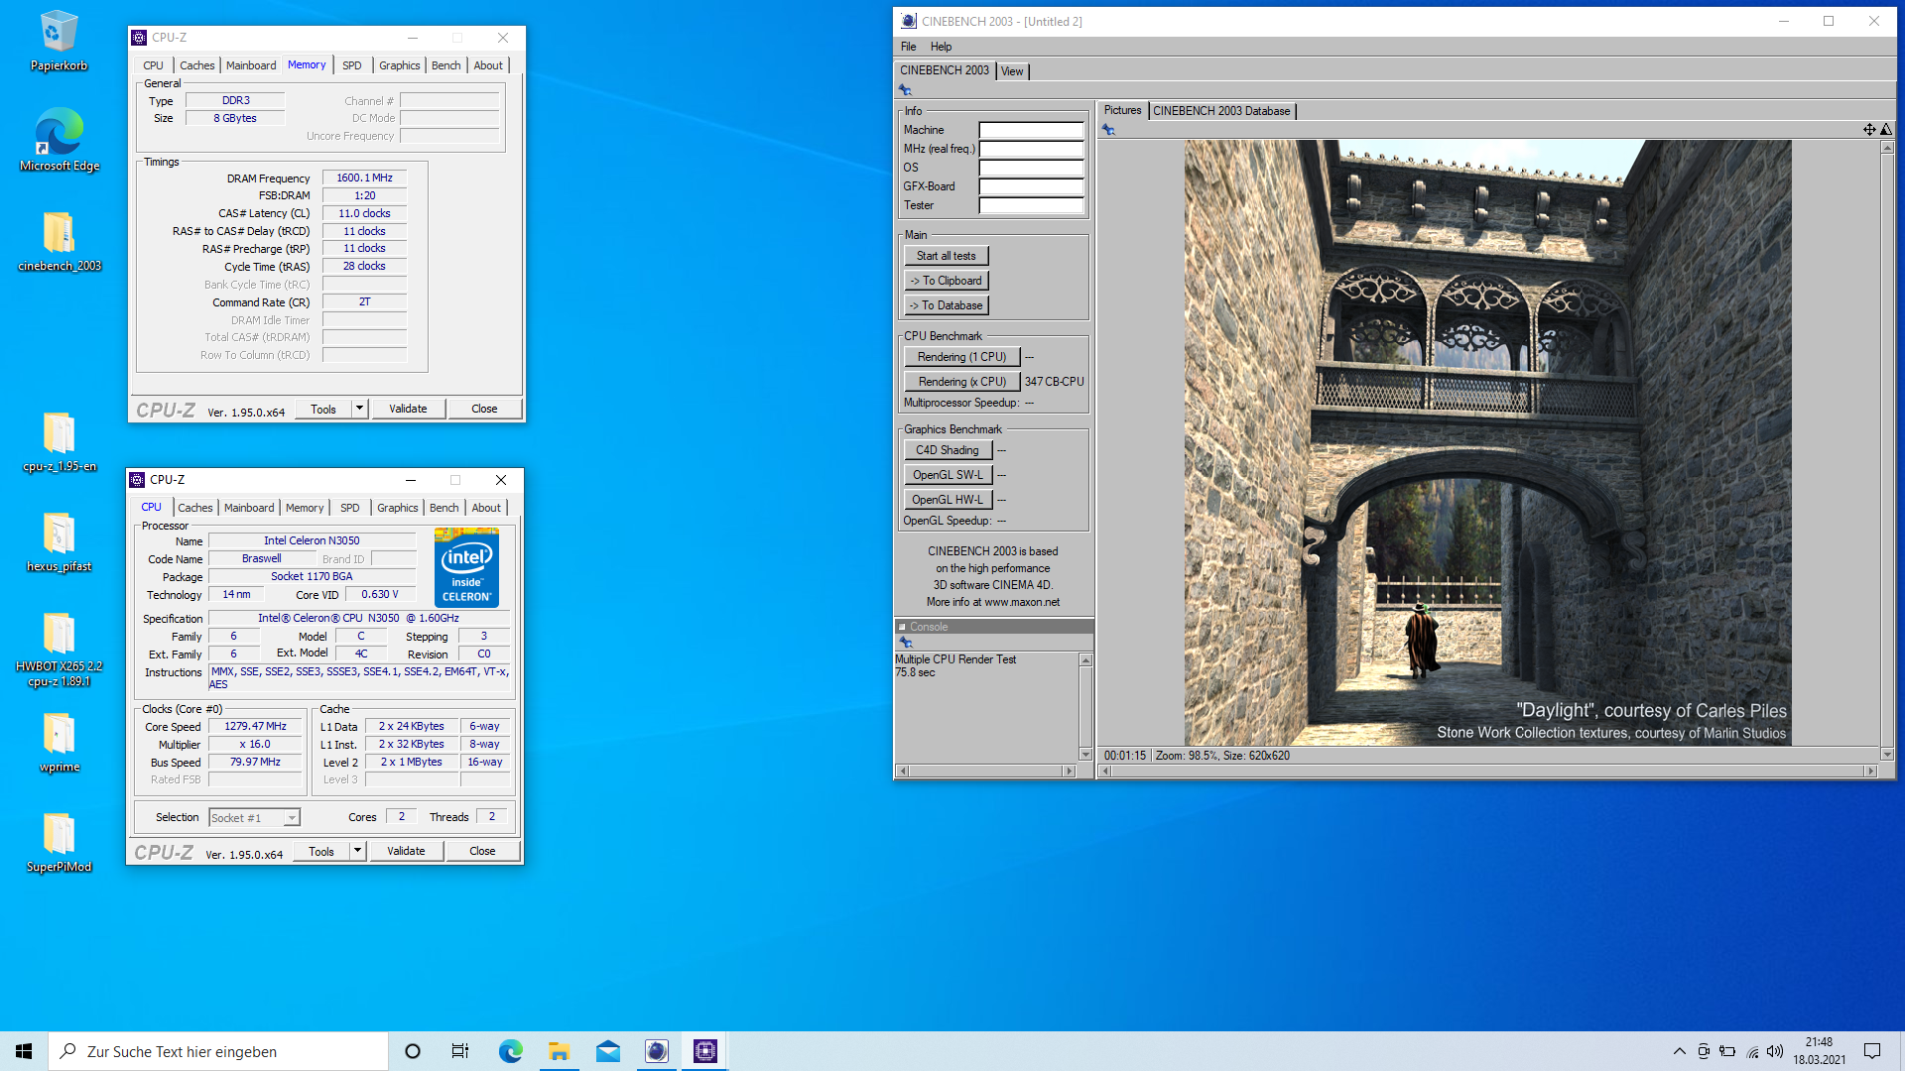Run Rendering (1 CPU) benchmark
The width and height of the screenshot is (1905, 1071).
(961, 357)
